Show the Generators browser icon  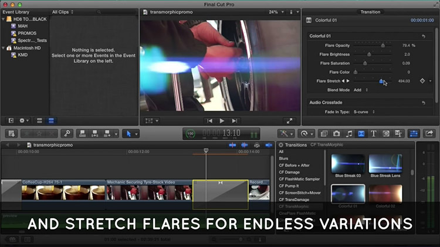pos(386,133)
